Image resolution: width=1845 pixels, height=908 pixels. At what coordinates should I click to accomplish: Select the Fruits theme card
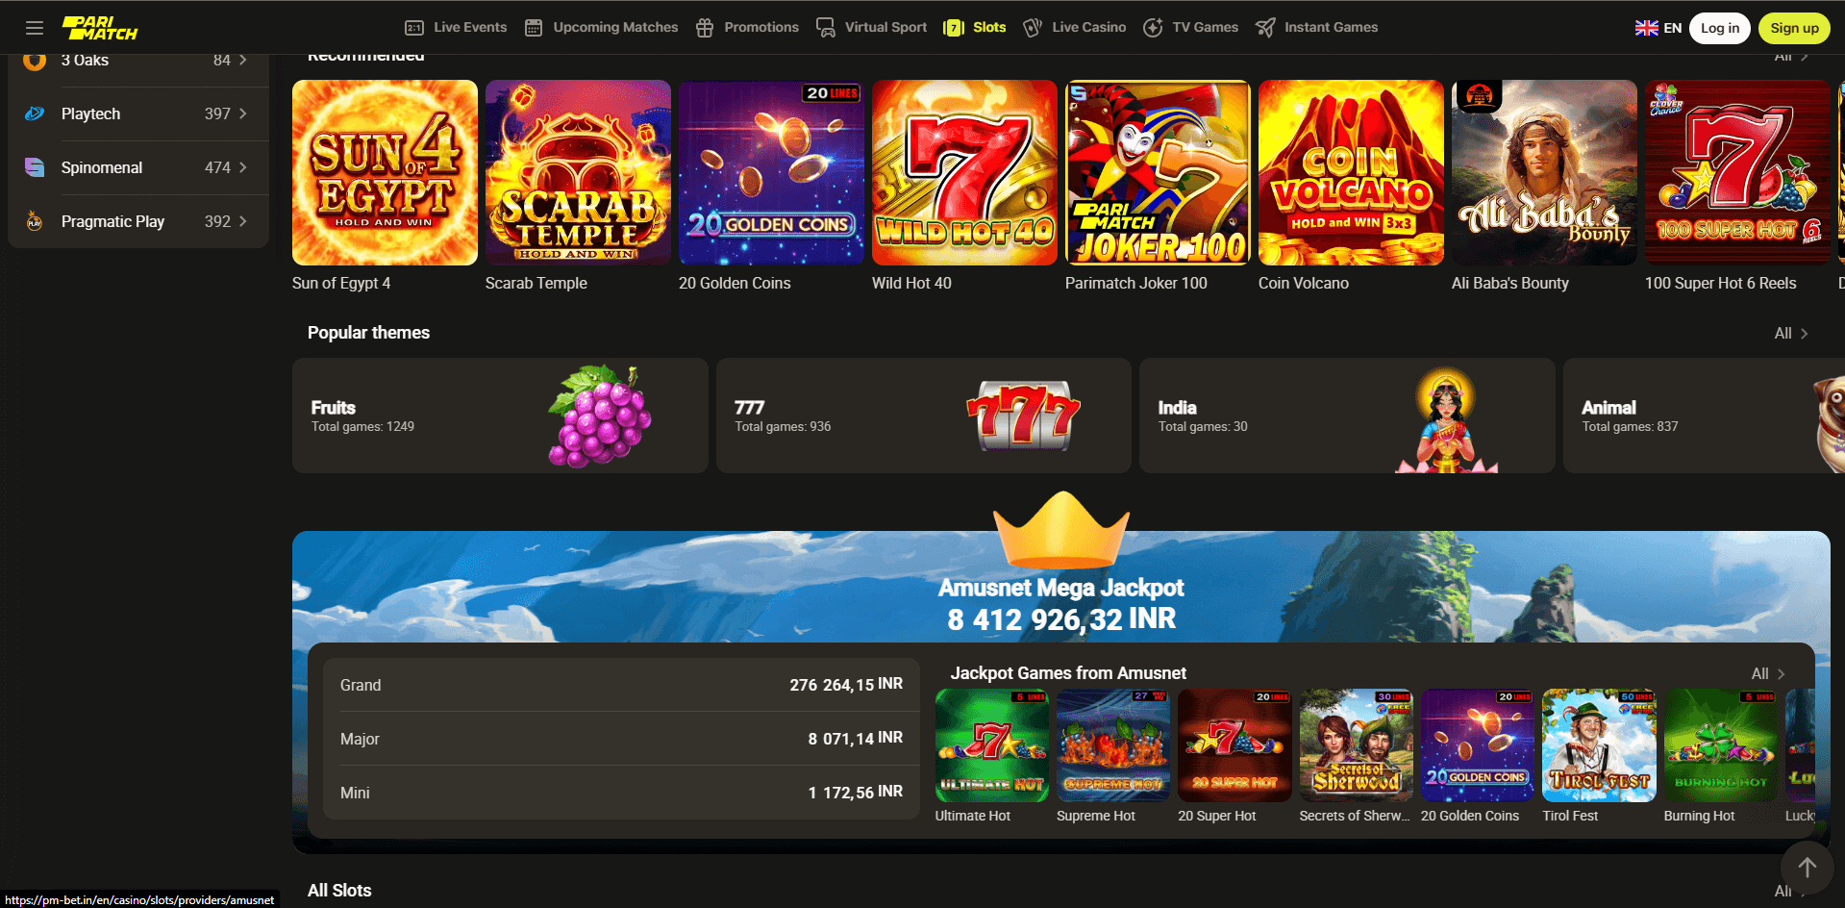(x=500, y=416)
